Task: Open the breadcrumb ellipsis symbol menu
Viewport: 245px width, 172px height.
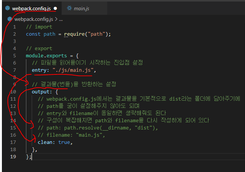Action: [61, 20]
